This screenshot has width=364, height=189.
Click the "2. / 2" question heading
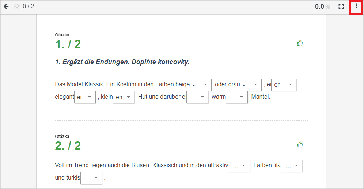(68, 146)
